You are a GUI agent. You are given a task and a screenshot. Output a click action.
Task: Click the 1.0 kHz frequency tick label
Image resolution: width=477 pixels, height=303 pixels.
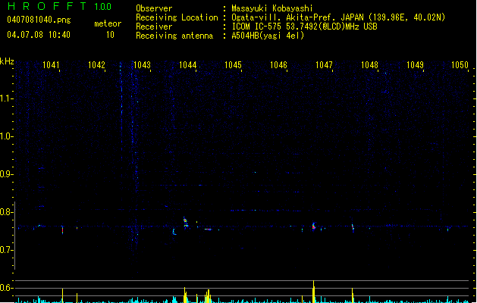(6, 136)
